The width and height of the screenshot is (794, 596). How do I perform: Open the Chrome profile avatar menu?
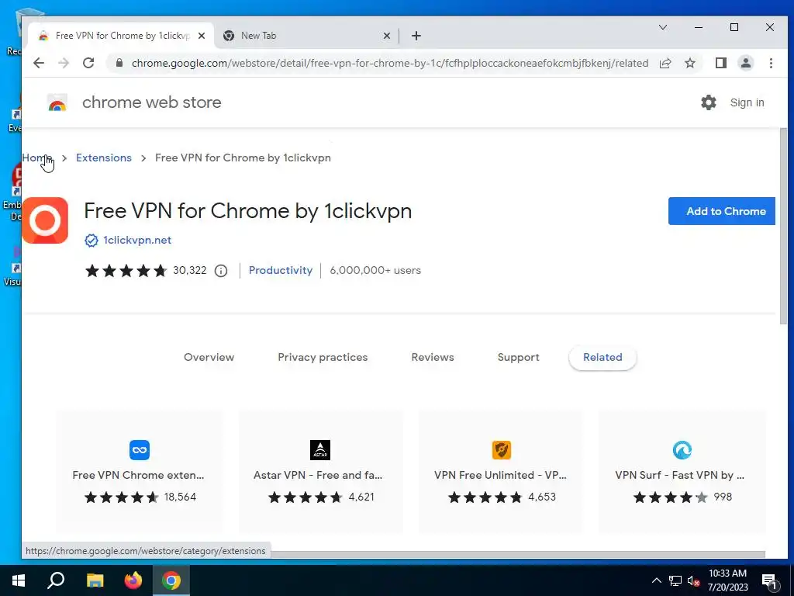[x=745, y=63]
